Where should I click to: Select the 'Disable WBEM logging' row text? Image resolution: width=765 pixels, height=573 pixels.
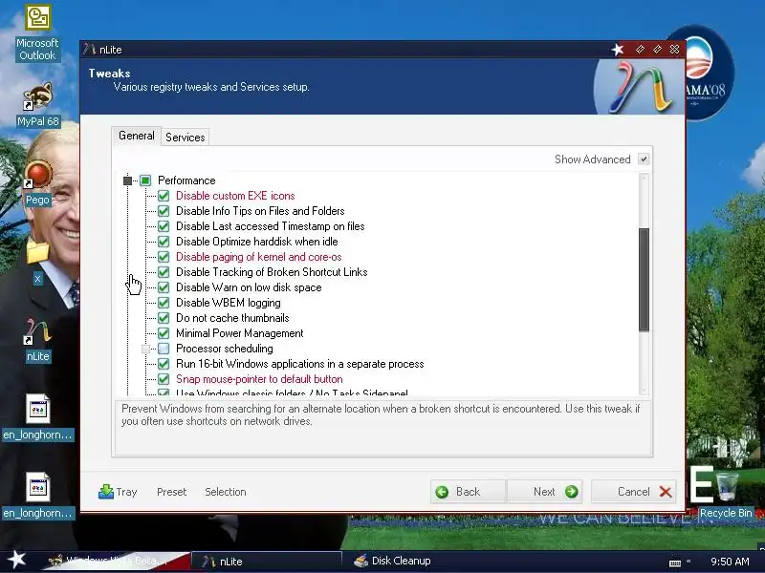[x=229, y=303]
